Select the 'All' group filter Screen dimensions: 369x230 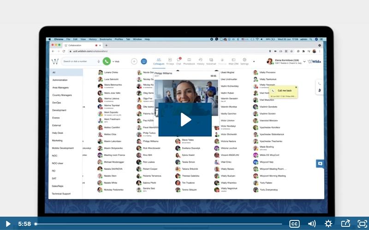[x=65, y=72]
